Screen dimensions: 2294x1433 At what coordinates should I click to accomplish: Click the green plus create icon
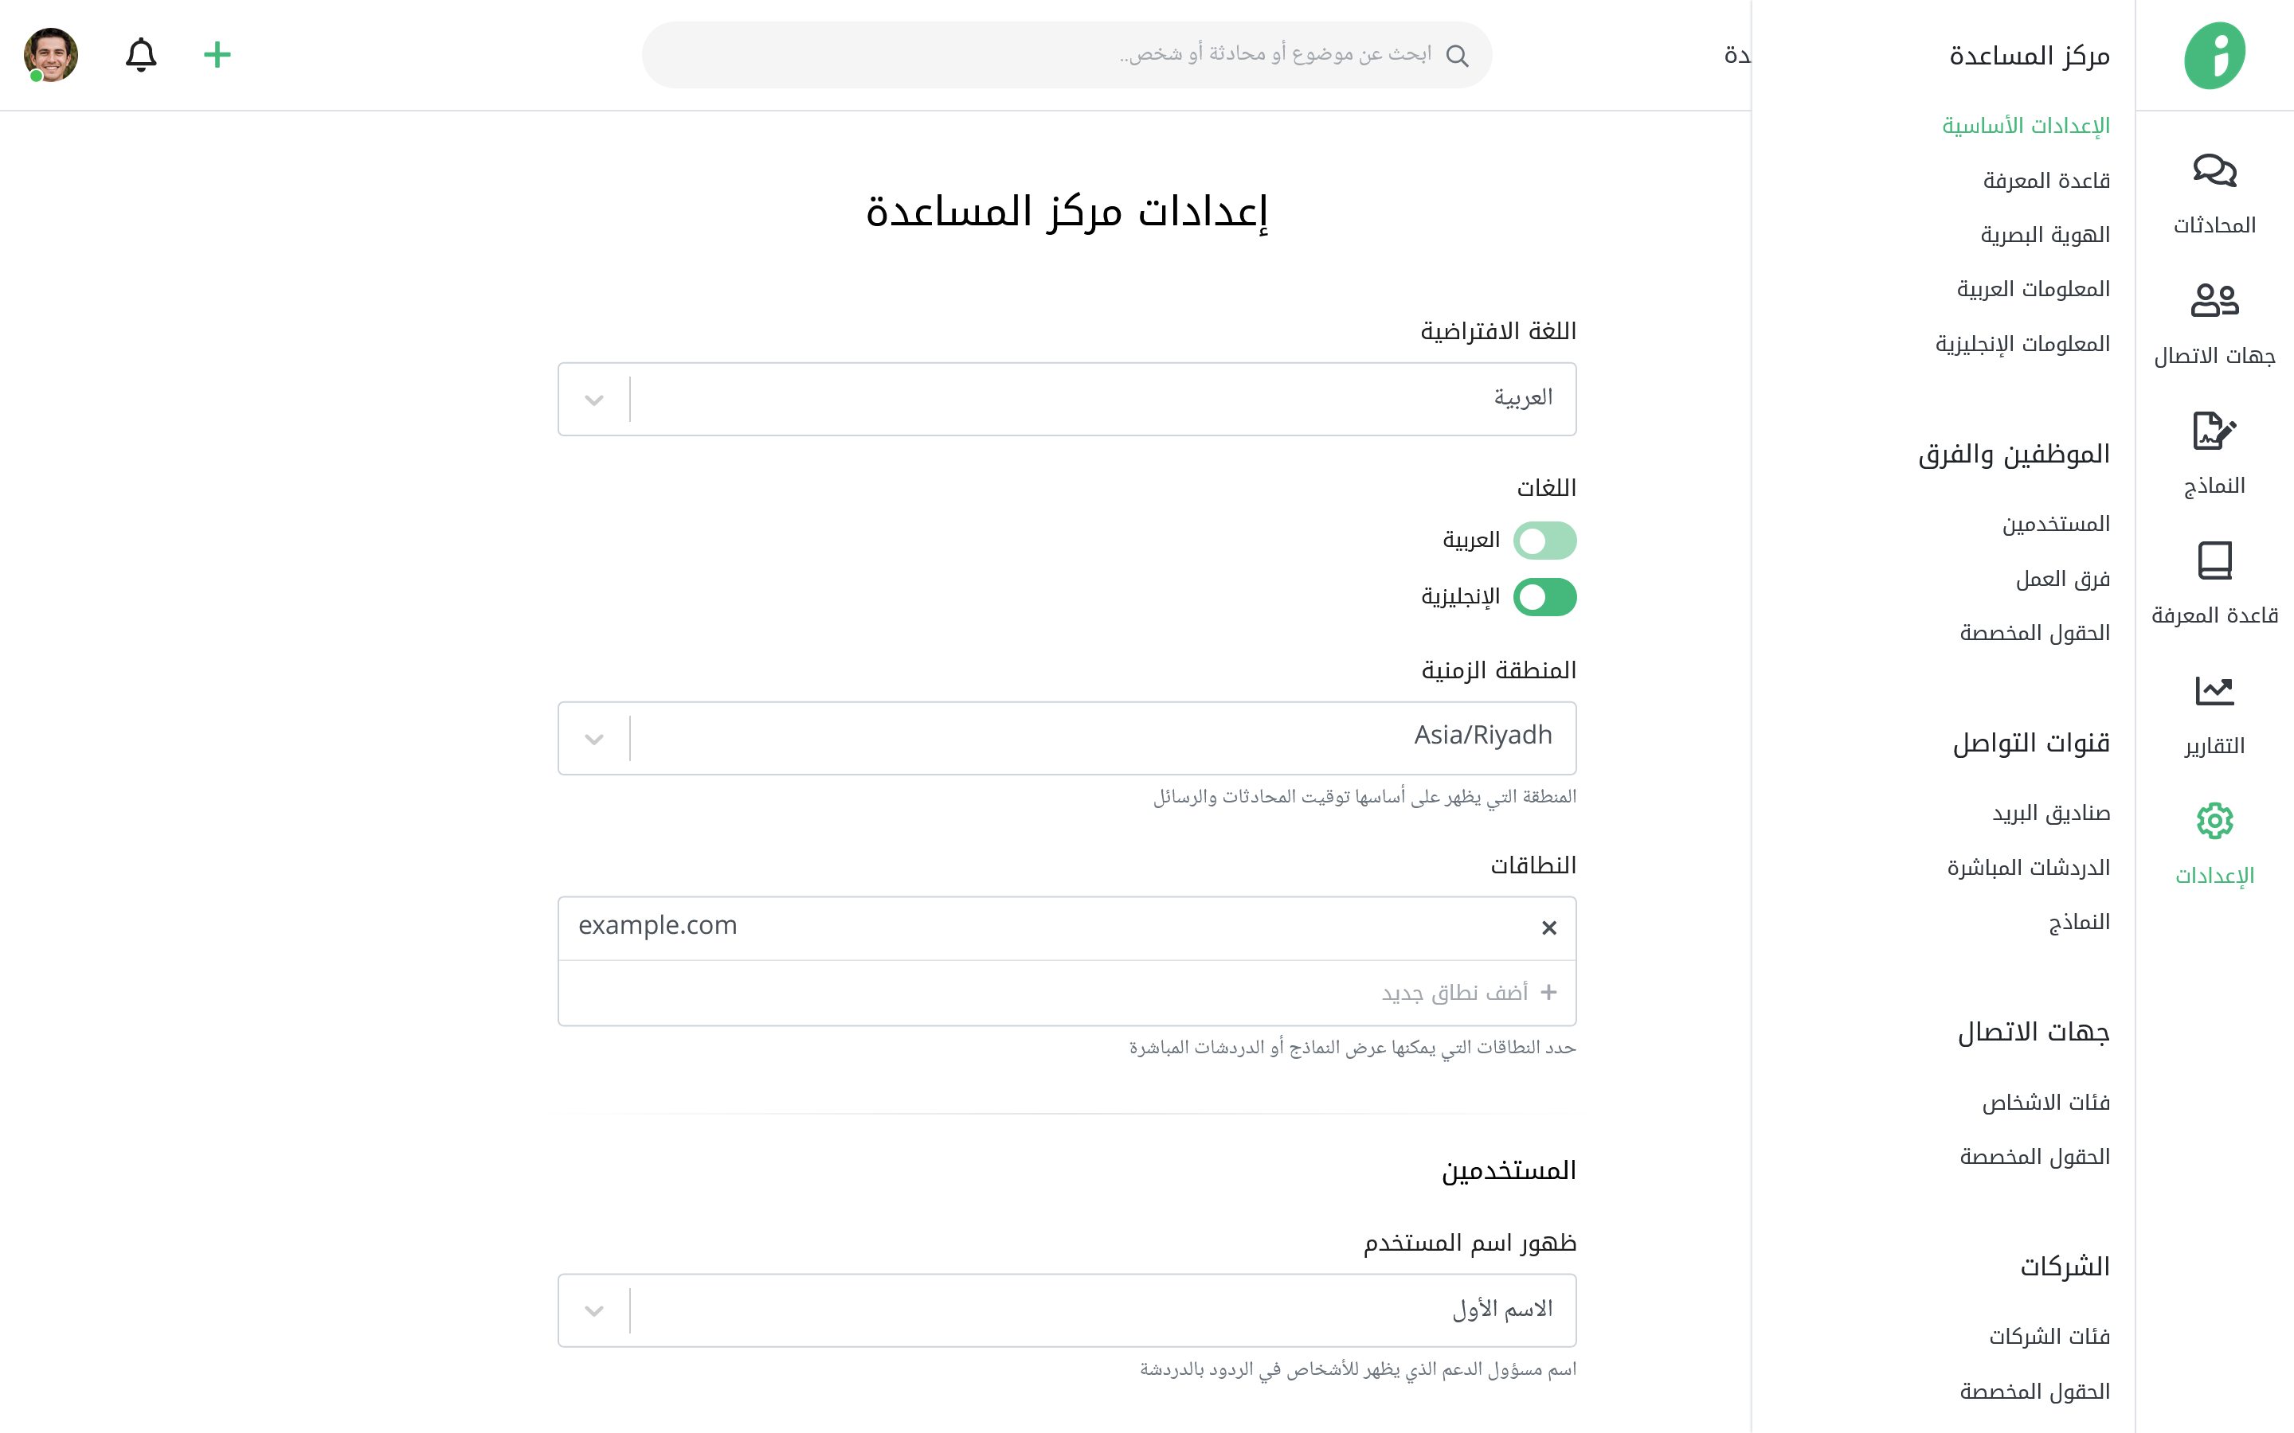(217, 55)
